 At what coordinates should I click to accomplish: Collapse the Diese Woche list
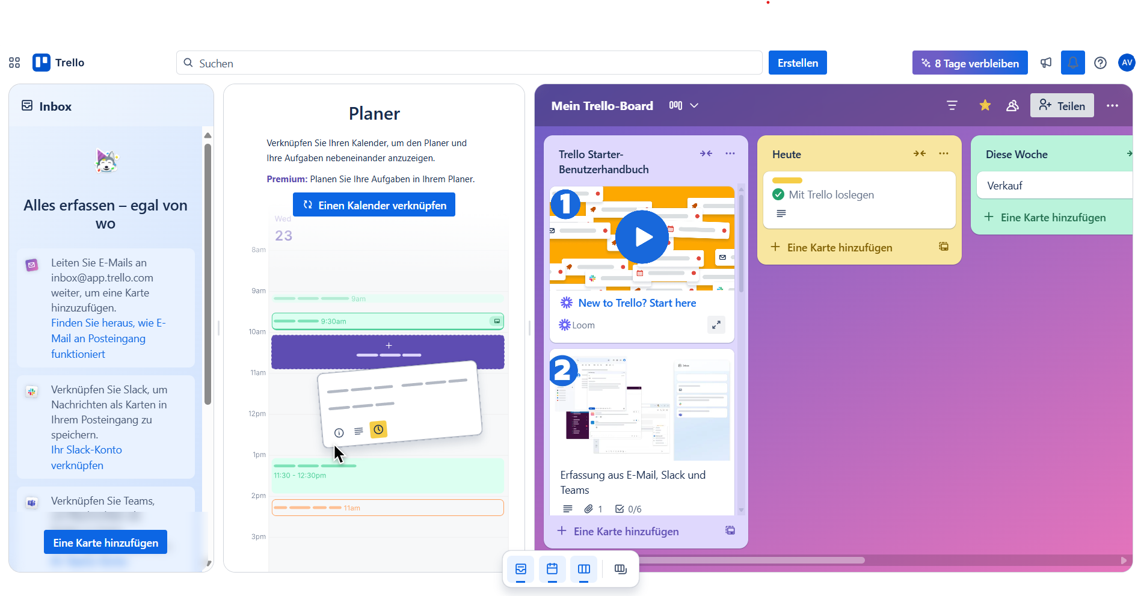click(x=1129, y=153)
